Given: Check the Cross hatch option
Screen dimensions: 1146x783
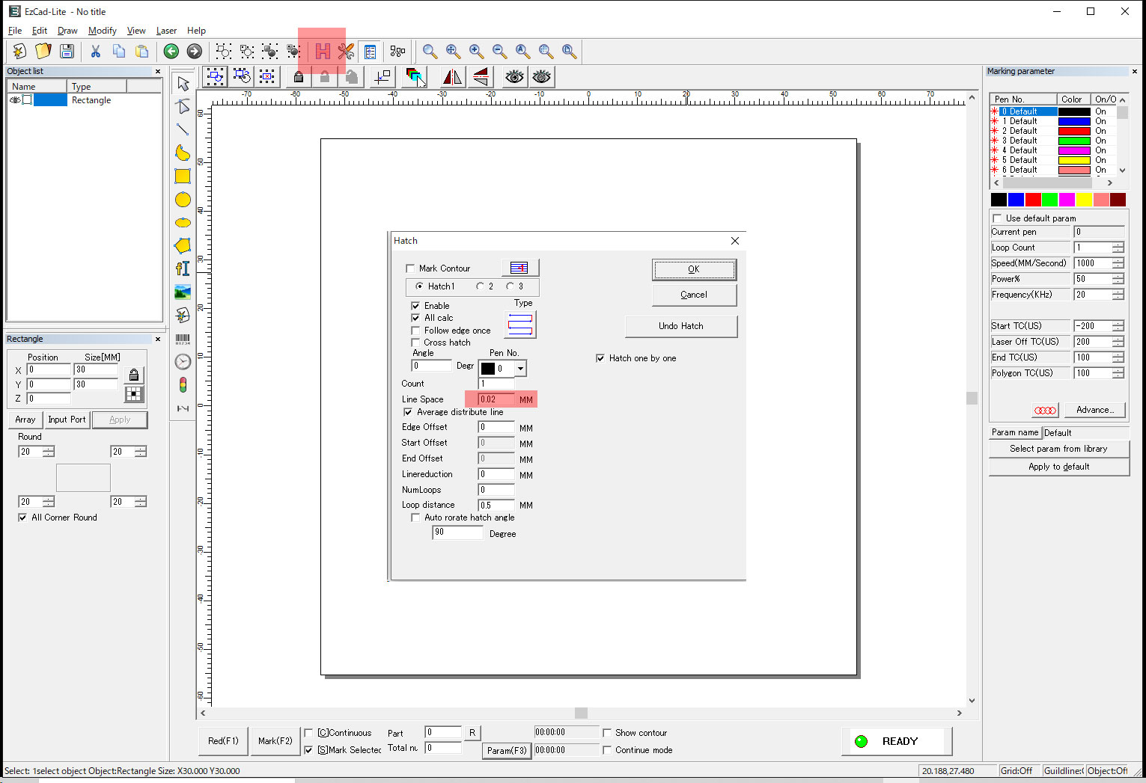Looking at the screenshot, I should (415, 343).
